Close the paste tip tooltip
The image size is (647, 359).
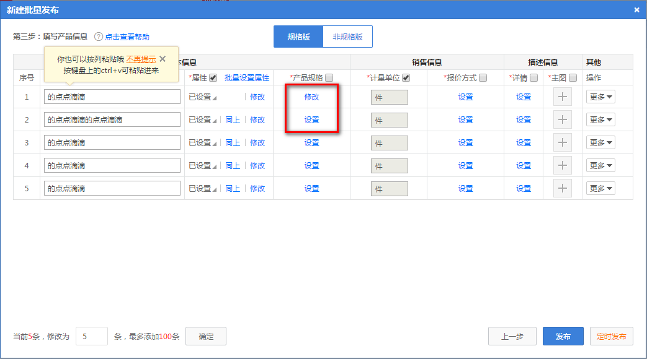163,59
